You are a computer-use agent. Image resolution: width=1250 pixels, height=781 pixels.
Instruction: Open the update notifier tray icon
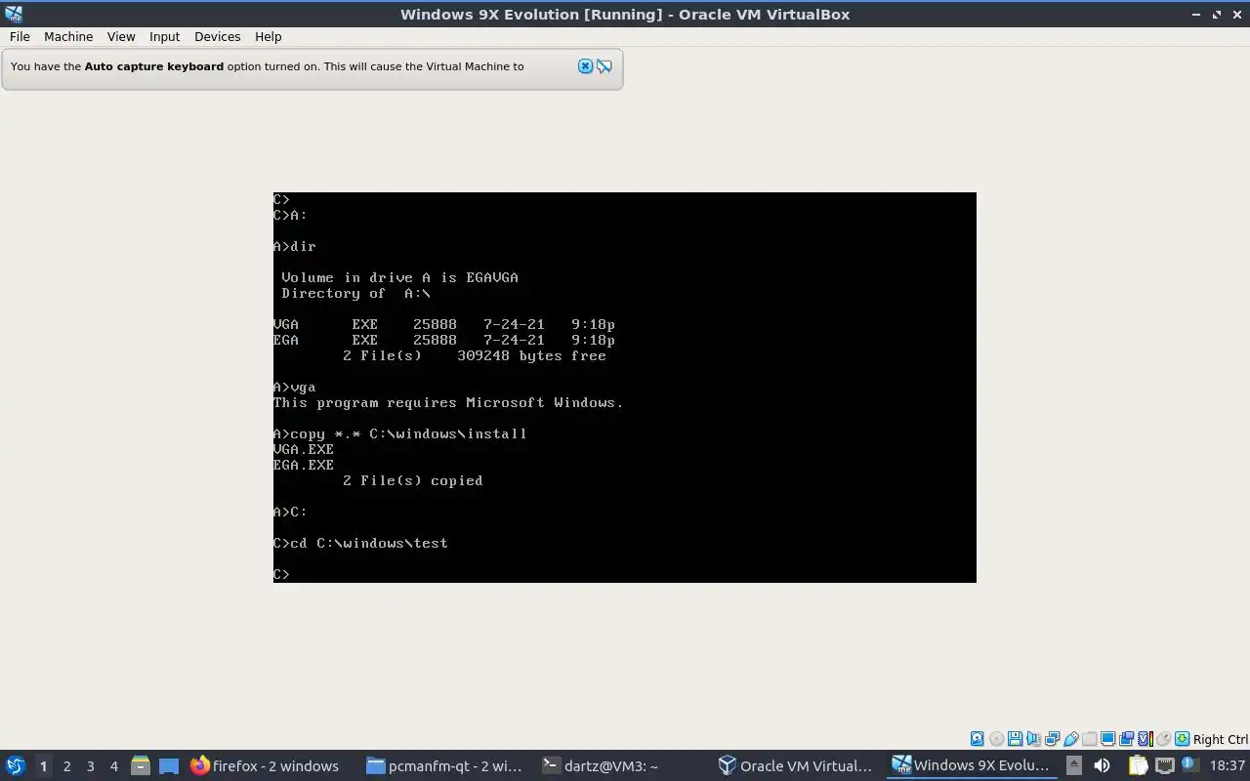pyautogui.click(x=1190, y=764)
